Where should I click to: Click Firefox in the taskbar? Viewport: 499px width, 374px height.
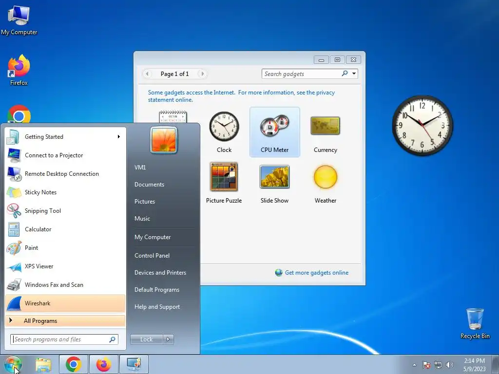(x=104, y=364)
